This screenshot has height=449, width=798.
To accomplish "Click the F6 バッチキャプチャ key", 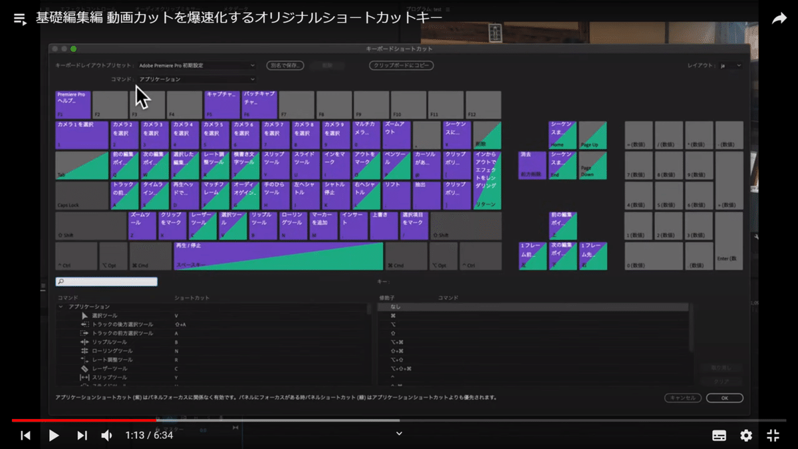I will pos(259,105).
